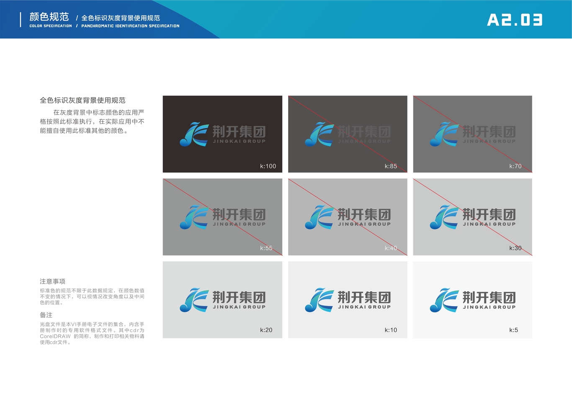Image resolution: width=572 pixels, height=404 pixels.
Task: Click the header subtitle 全色标识灰度背景使用规范
Action: click(121, 18)
